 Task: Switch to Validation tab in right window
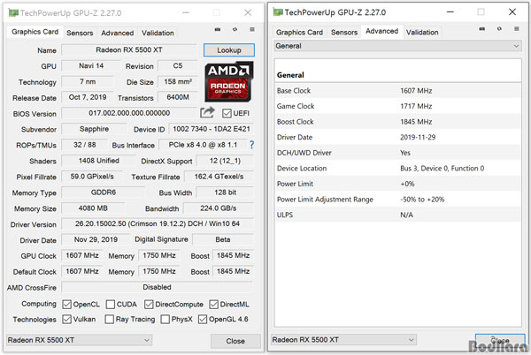(422, 32)
